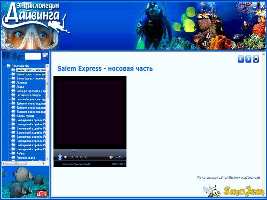Viewport: 267px width, 200px height.
Task: Open the 'Salem Express - проникн' tree item
Action: click(31, 78)
